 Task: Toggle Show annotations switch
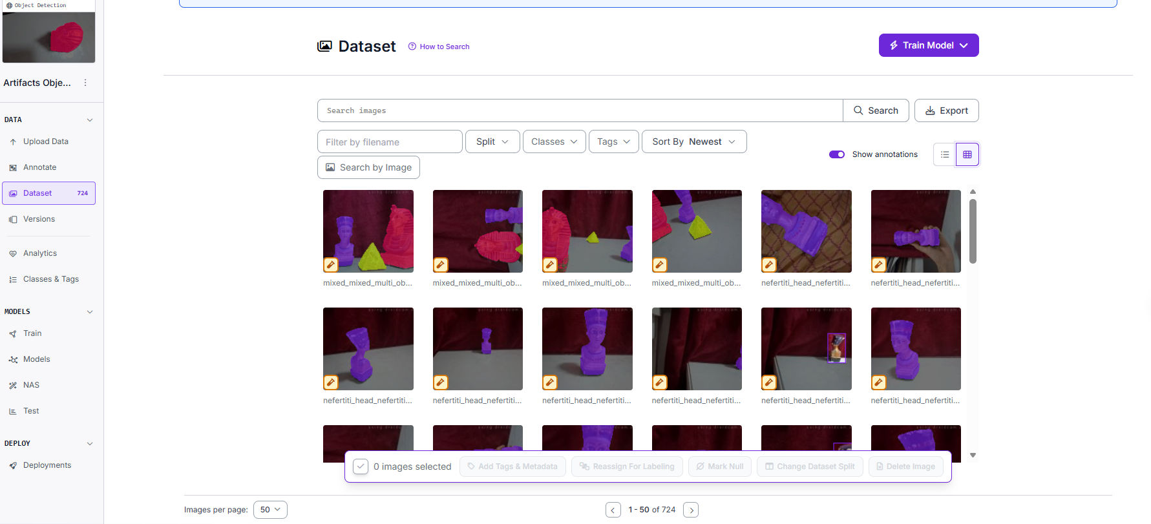click(837, 154)
